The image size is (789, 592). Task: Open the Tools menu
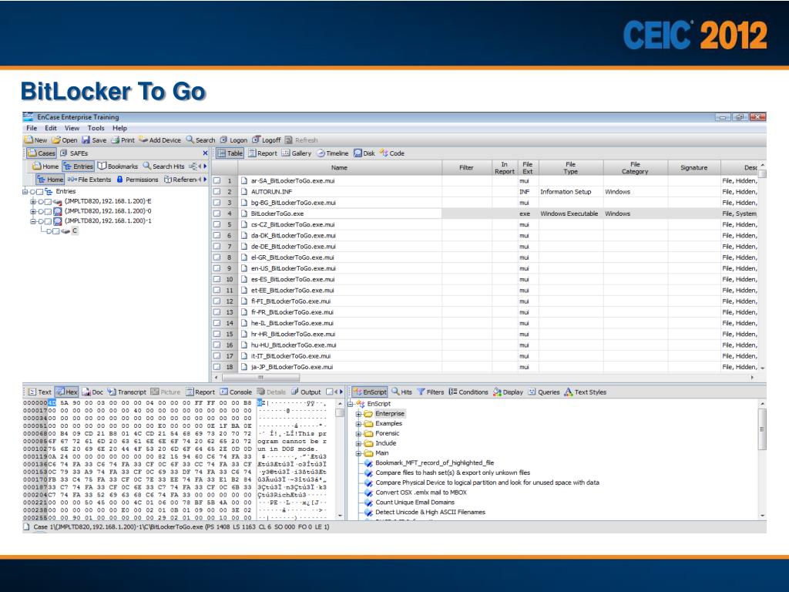coord(96,128)
